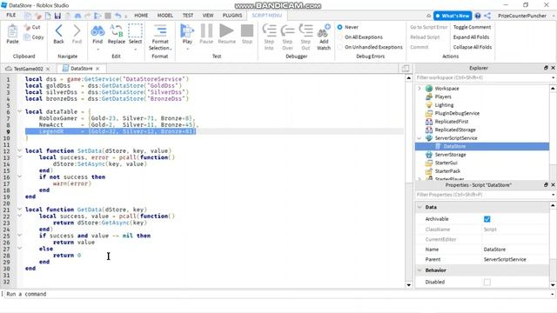557x313 pixels.
Task: Select the On All Exceptions radio button
Action: (x=340, y=37)
